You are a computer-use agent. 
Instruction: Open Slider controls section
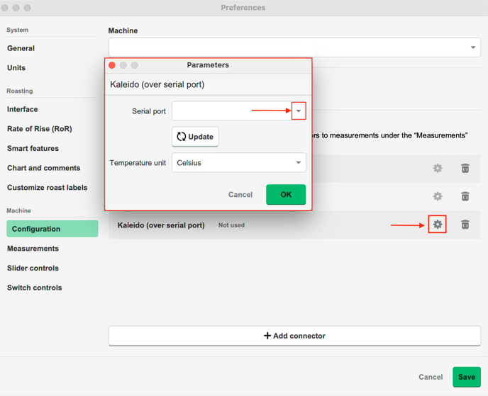pyautogui.click(x=33, y=268)
